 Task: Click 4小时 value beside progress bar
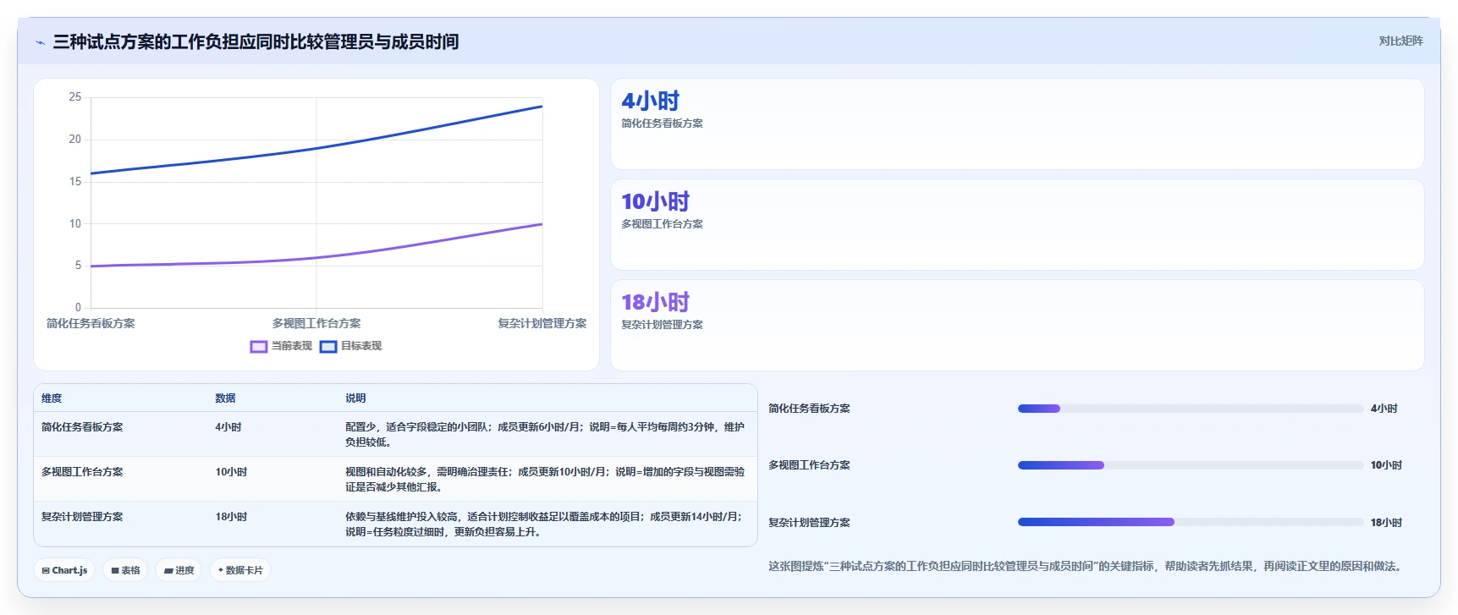1384,409
